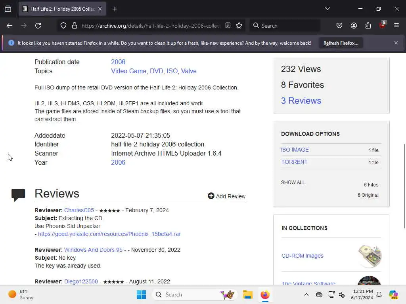Bookmark this page with star icon

pyautogui.click(x=239, y=25)
